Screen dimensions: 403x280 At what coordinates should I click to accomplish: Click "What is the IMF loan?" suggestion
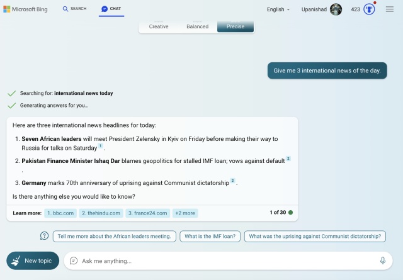(x=210, y=237)
